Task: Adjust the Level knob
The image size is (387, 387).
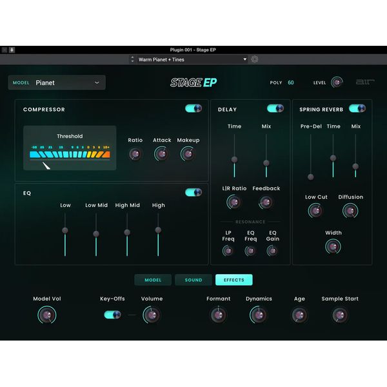Action: coord(337,83)
